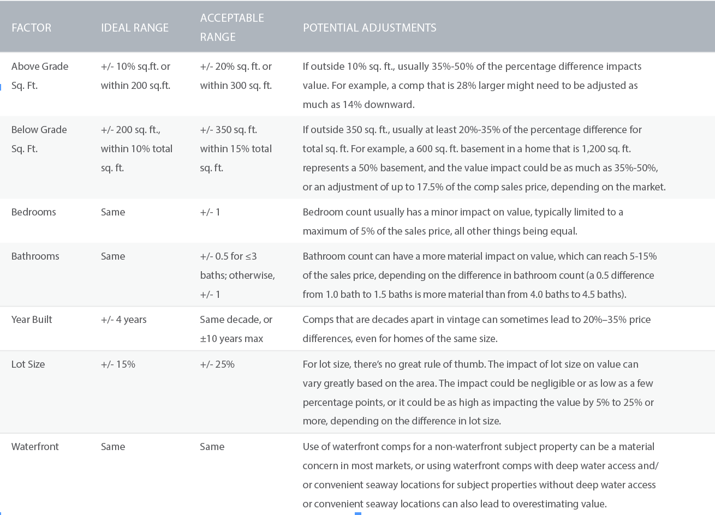Click the Waterfront factor cell
715x515 pixels.
click(x=35, y=446)
